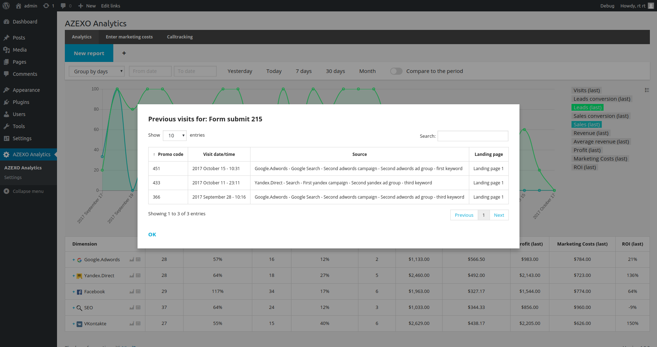Click the table icon in Yandex.Direct row

[138, 275]
